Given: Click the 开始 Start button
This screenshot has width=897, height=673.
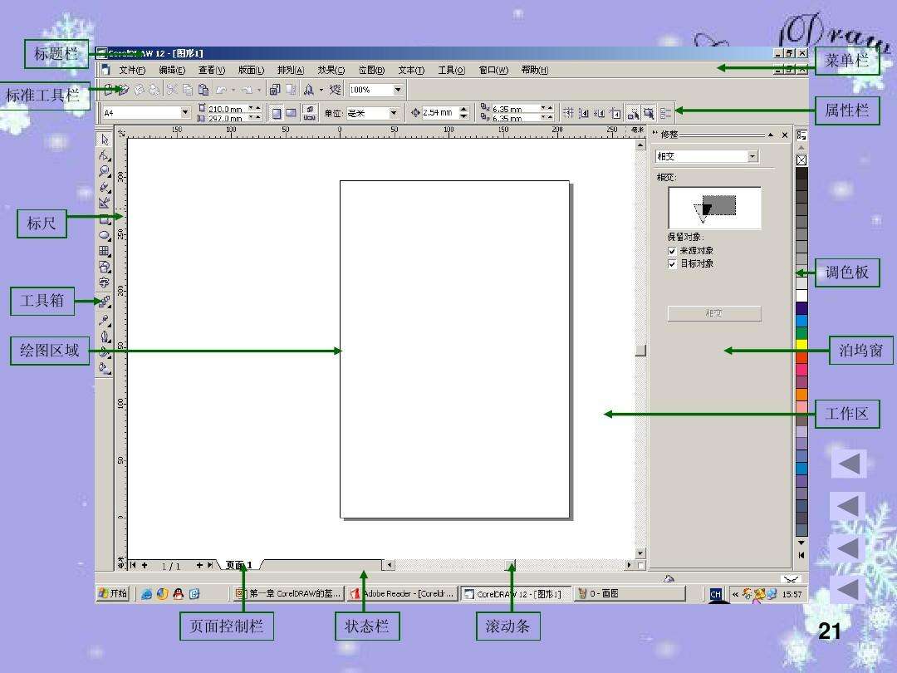Looking at the screenshot, I should point(113,593).
